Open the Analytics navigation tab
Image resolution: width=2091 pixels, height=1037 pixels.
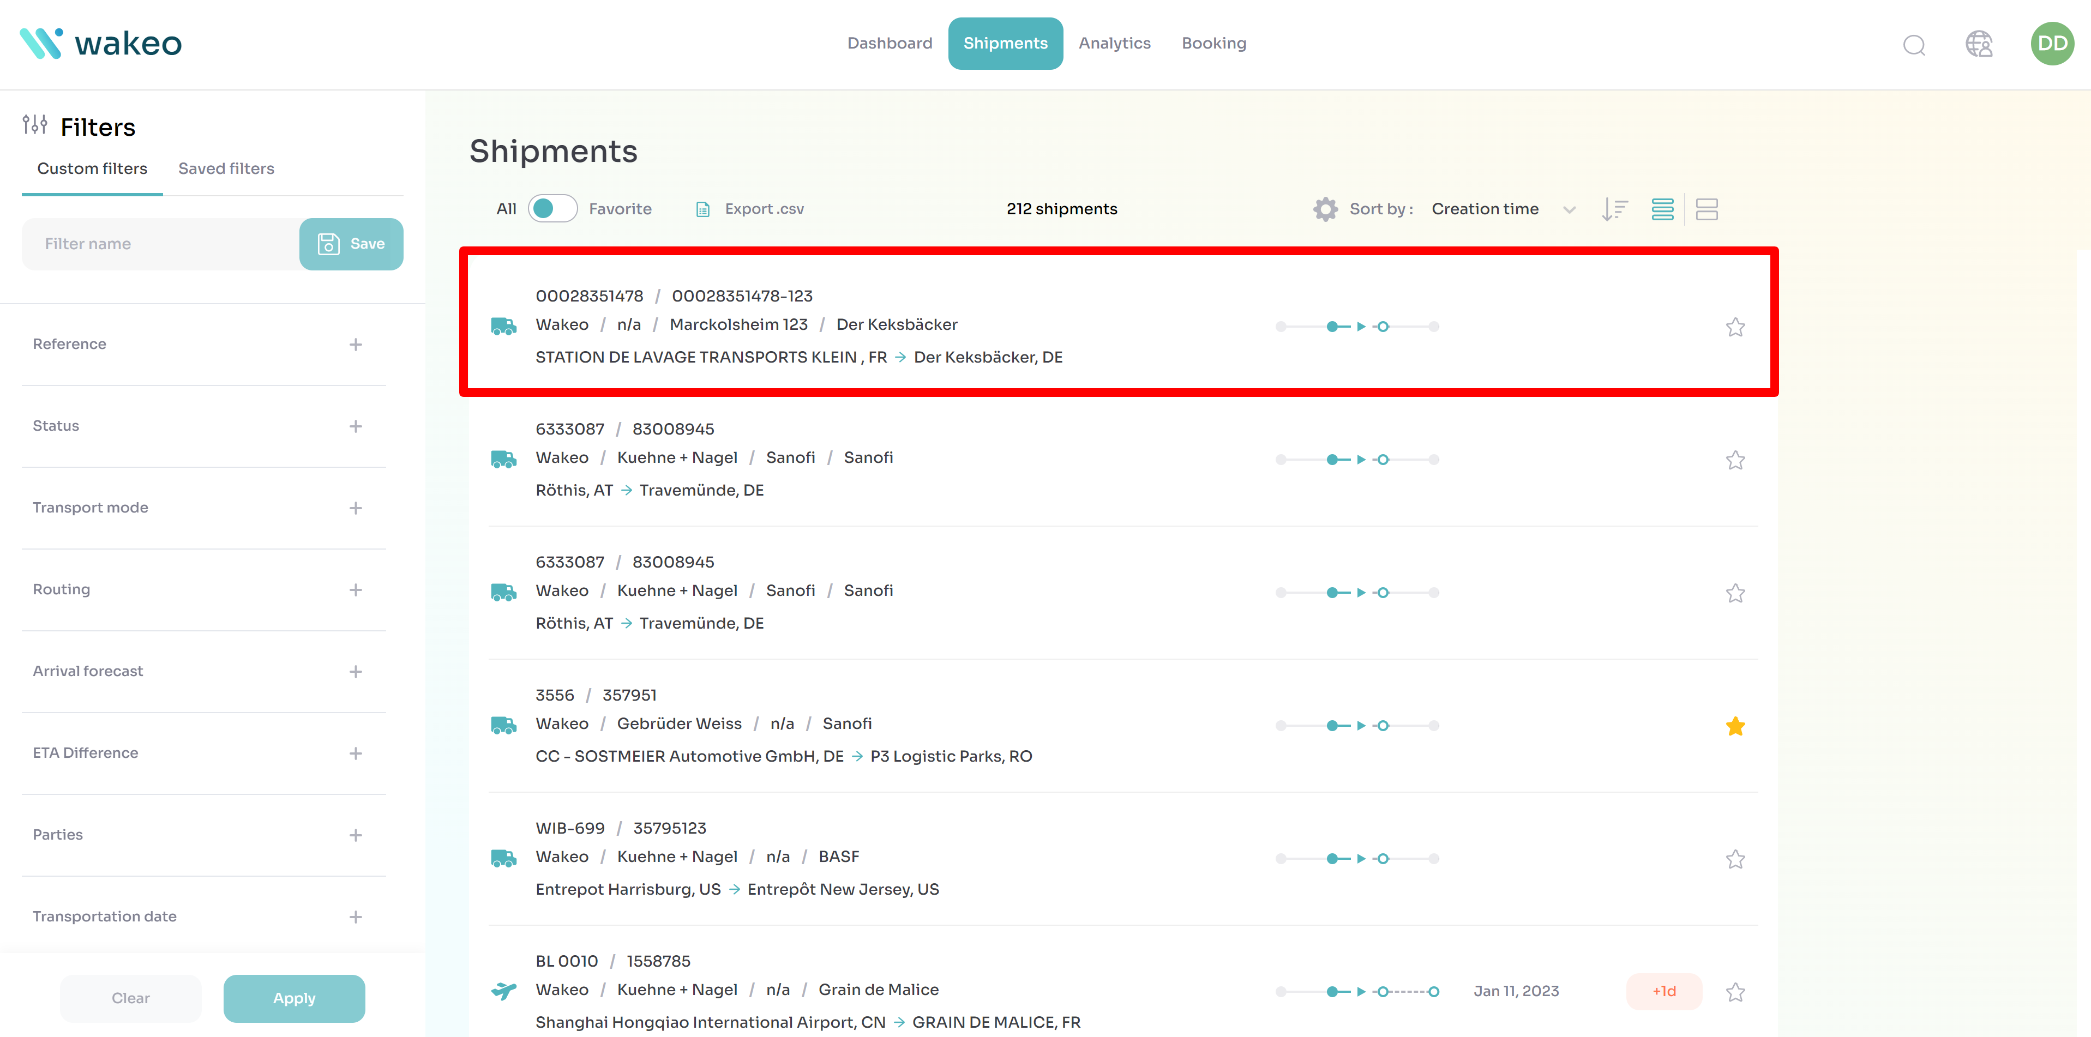click(x=1114, y=44)
